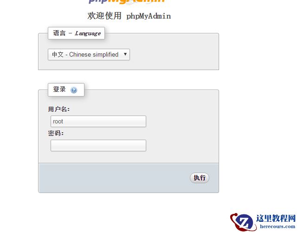Expand the language selector arrow
This screenshot has height=232, width=298.
click(x=125, y=54)
